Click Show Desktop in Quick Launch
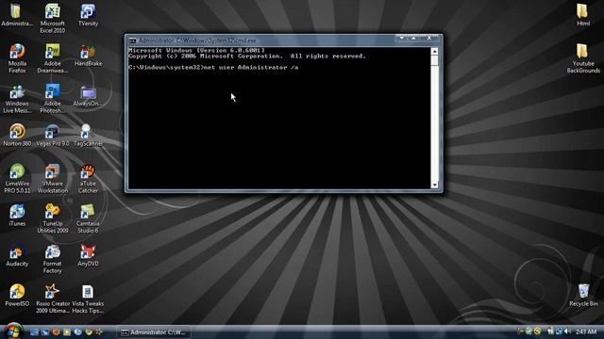 [34, 332]
